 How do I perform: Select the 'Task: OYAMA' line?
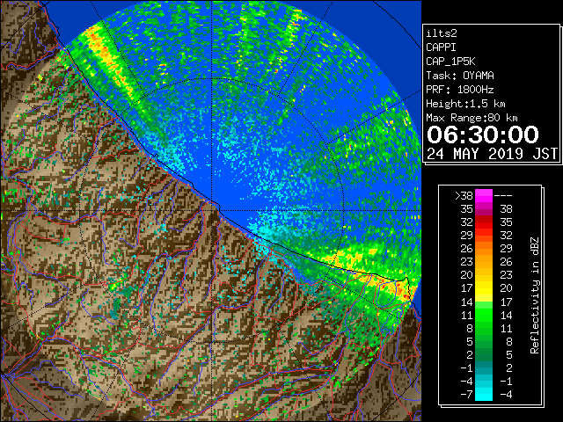(x=460, y=76)
